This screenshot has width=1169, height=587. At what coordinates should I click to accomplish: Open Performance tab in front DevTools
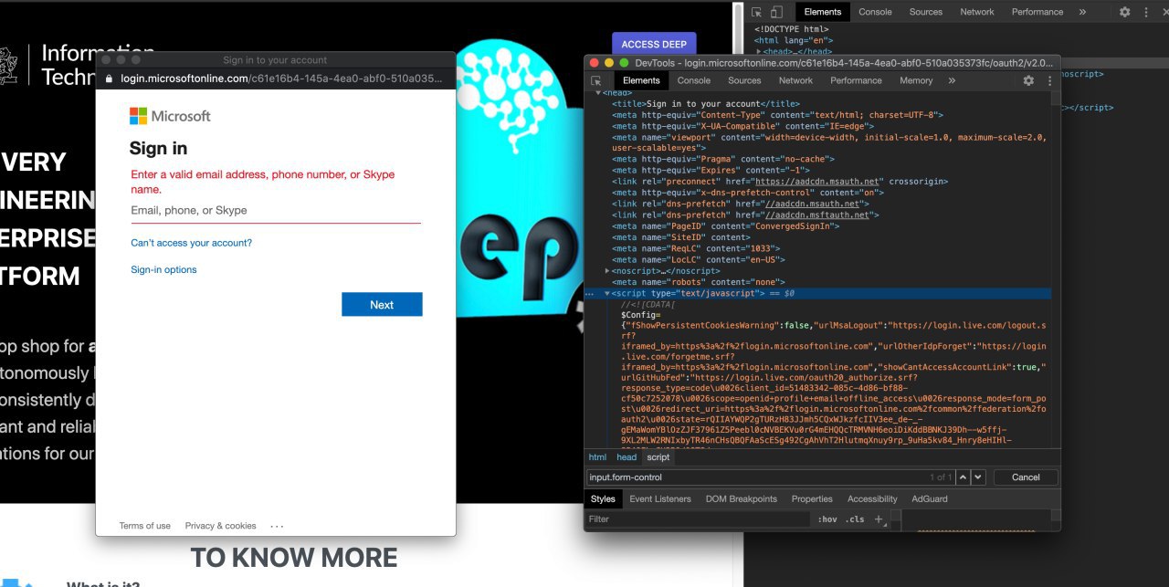[856, 80]
